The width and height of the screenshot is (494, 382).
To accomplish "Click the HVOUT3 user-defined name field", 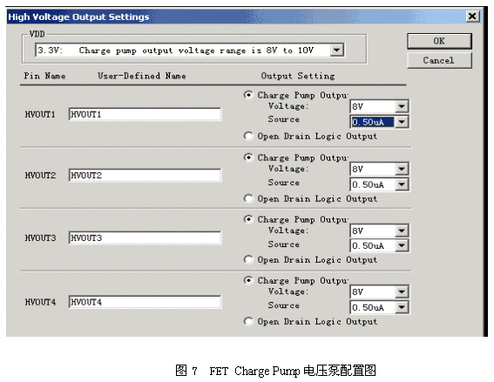I will coord(145,238).
